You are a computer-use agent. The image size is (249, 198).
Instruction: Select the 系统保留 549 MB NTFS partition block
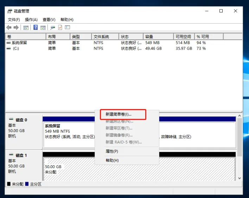pyautogui.click(x=69, y=135)
